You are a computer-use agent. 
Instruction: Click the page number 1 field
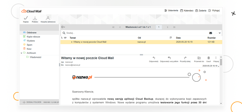click(159, 27)
